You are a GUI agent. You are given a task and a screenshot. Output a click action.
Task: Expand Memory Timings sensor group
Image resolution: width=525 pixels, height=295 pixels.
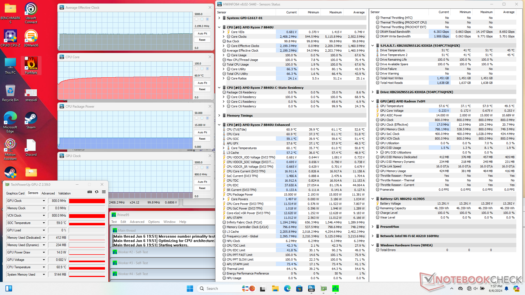(219, 116)
